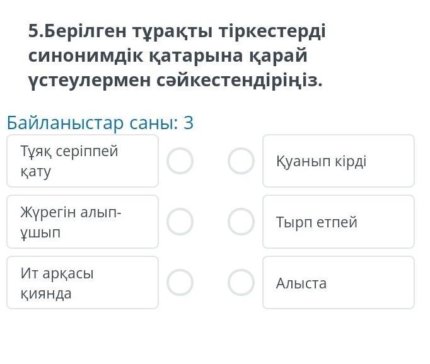Select the radio circle beside 'Ит арқасы қиянда'
The width and height of the screenshot is (430, 364).
click(x=180, y=283)
